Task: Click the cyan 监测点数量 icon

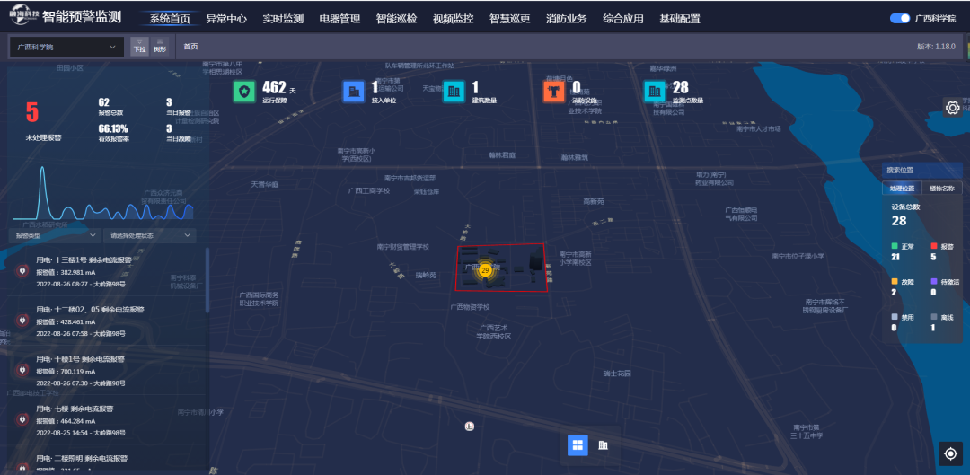Action: 655,92
